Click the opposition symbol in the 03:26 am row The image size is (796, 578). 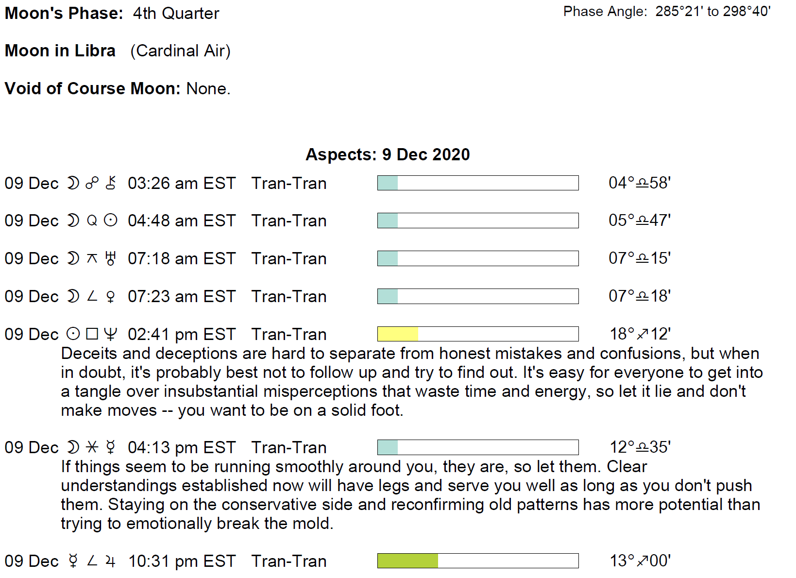(x=92, y=183)
